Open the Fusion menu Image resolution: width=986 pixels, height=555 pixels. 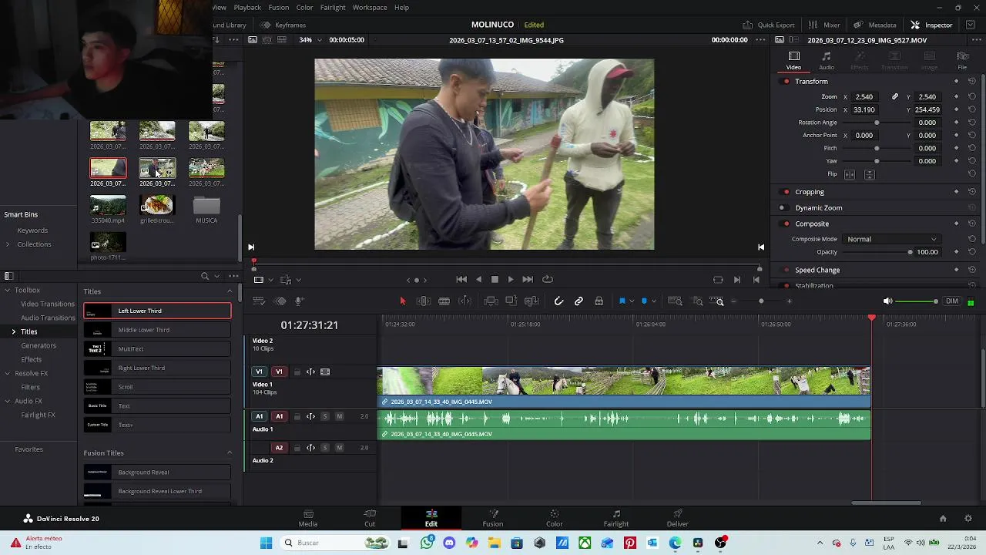click(x=279, y=8)
